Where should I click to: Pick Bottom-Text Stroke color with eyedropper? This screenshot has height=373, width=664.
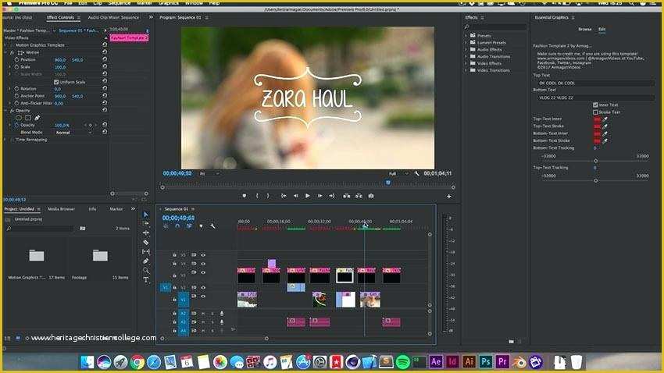pyautogui.click(x=605, y=140)
